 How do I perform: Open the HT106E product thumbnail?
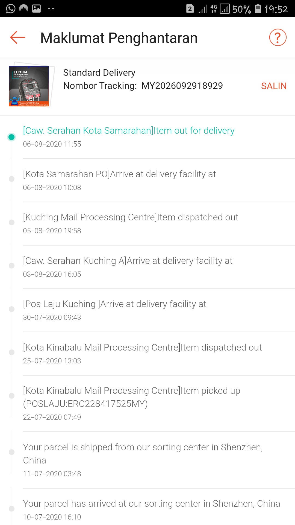pos(29,86)
